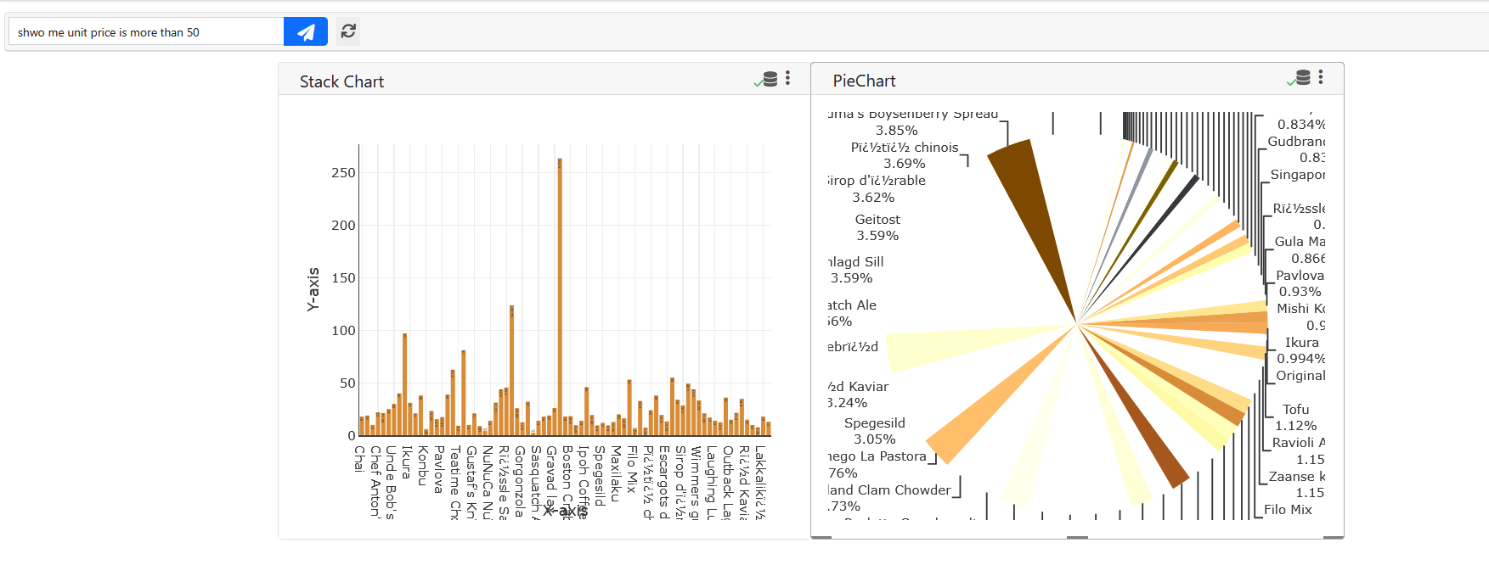Click the PieChart panel title
1489x565 pixels.
pyautogui.click(x=864, y=81)
